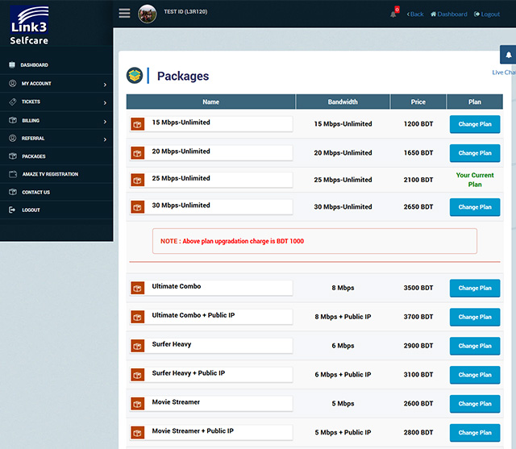516x449 pixels.
Task: Open the notification bell in top bar
Action: tap(393, 14)
